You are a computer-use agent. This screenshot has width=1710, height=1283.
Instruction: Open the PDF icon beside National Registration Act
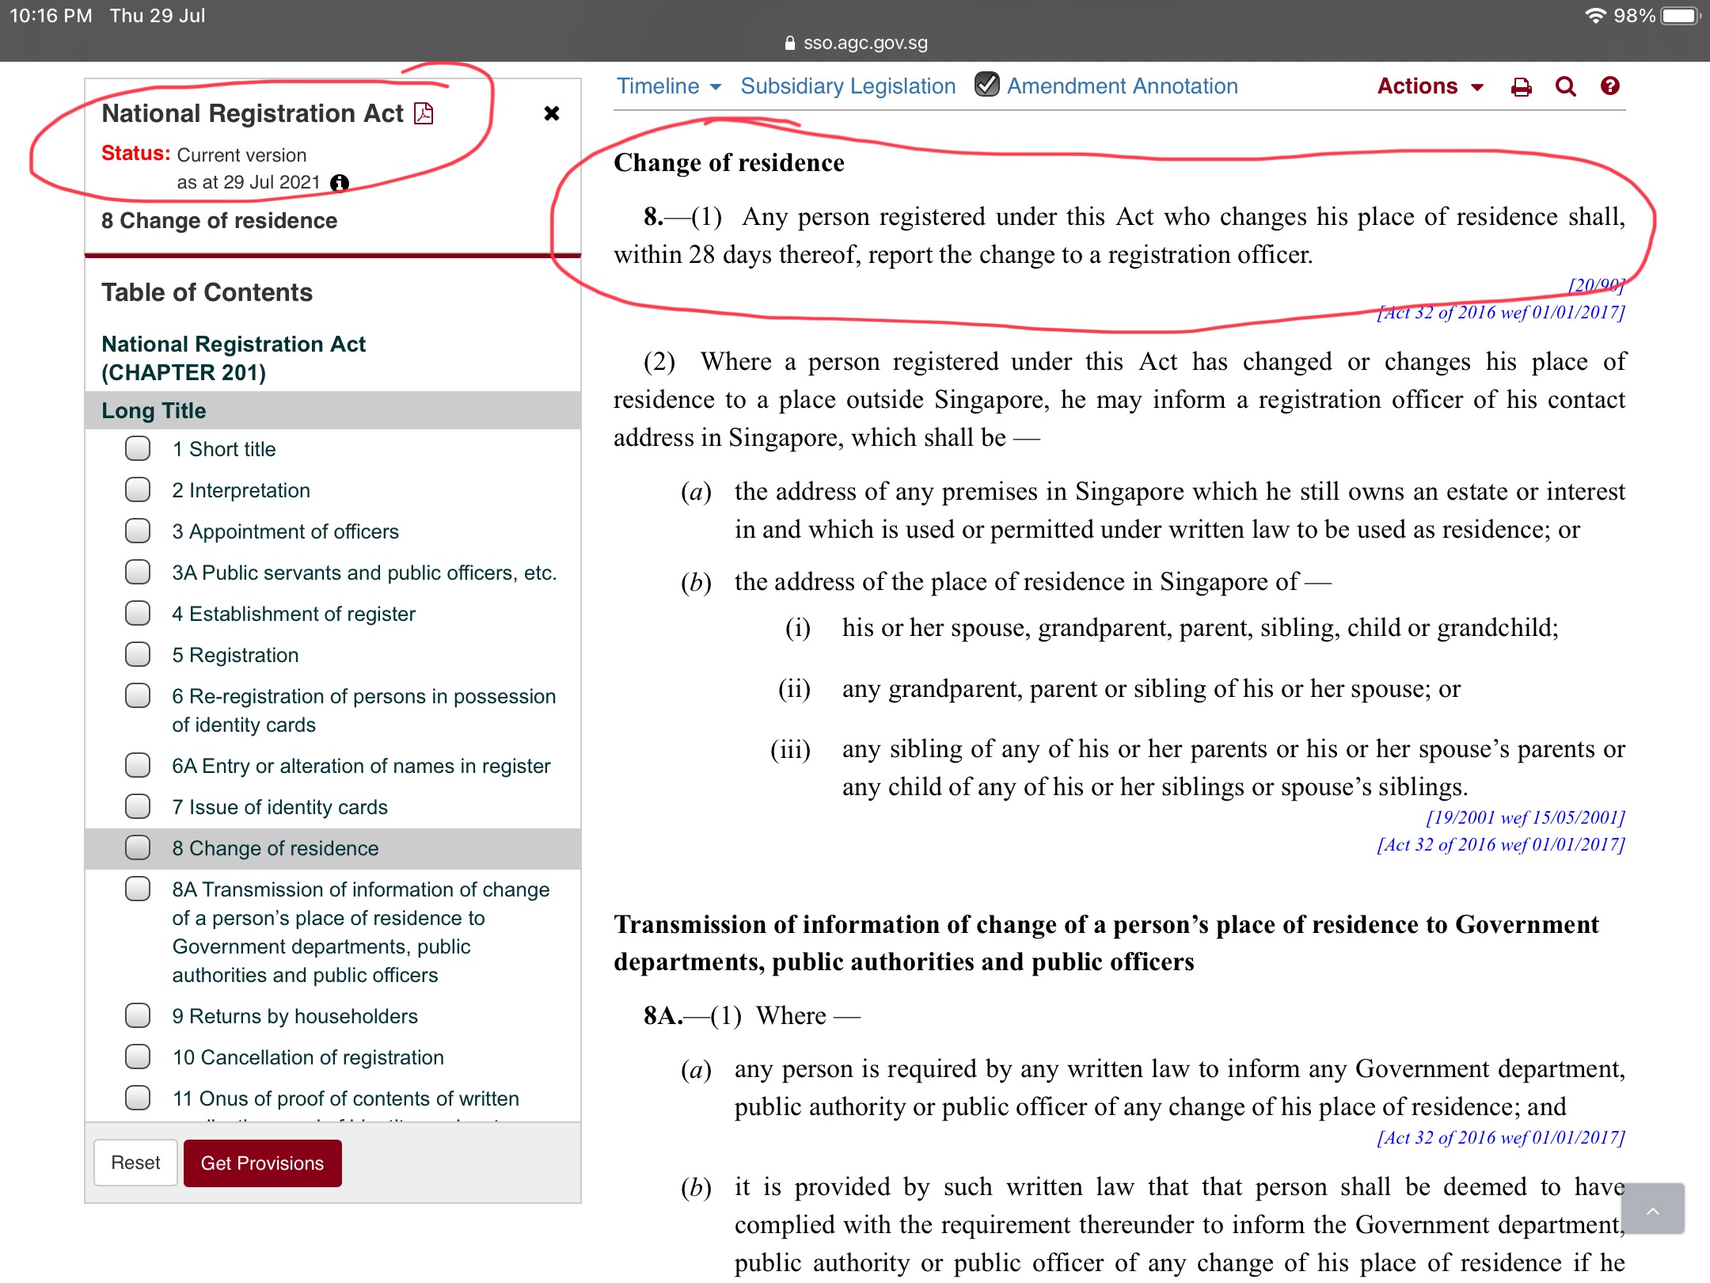coord(424,113)
